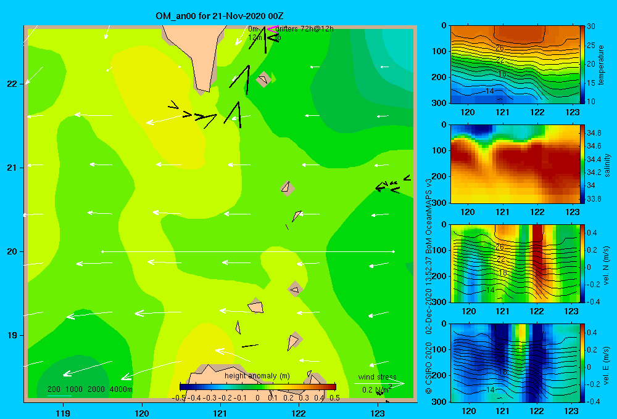This screenshot has height=419, width=617.
Task: Click the '26' contour label in the temperature panel
Action: 500,48
